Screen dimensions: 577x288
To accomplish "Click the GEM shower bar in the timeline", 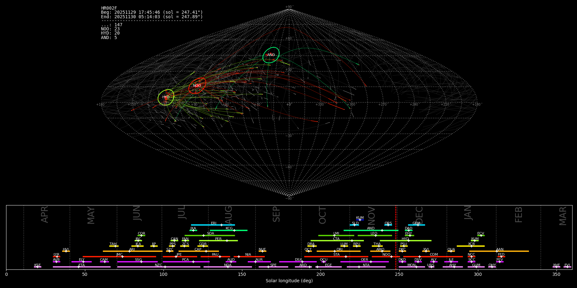I will click(x=416, y=225).
